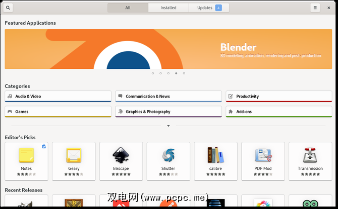Screen dimensions: 338x209
Task: Click the Inkscape star rating
Action: click(121, 174)
